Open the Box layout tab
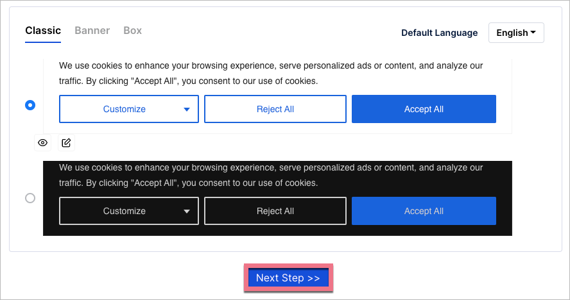The width and height of the screenshot is (570, 300). point(132,31)
